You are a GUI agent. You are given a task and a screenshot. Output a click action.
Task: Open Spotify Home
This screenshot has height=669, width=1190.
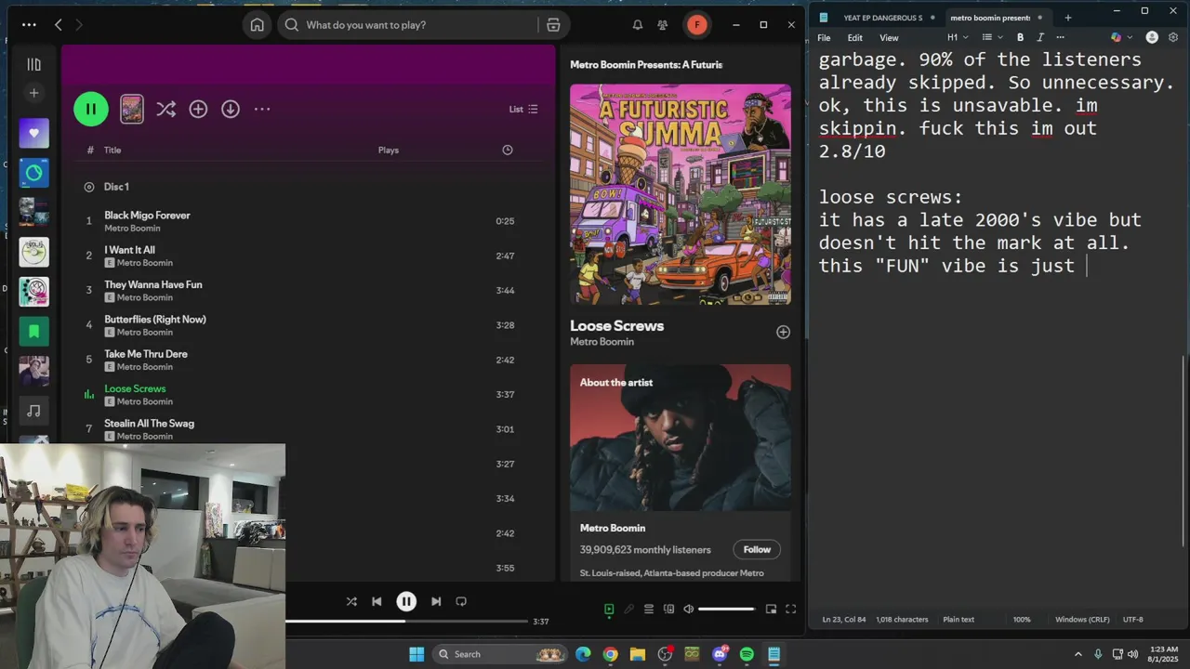pyautogui.click(x=258, y=25)
